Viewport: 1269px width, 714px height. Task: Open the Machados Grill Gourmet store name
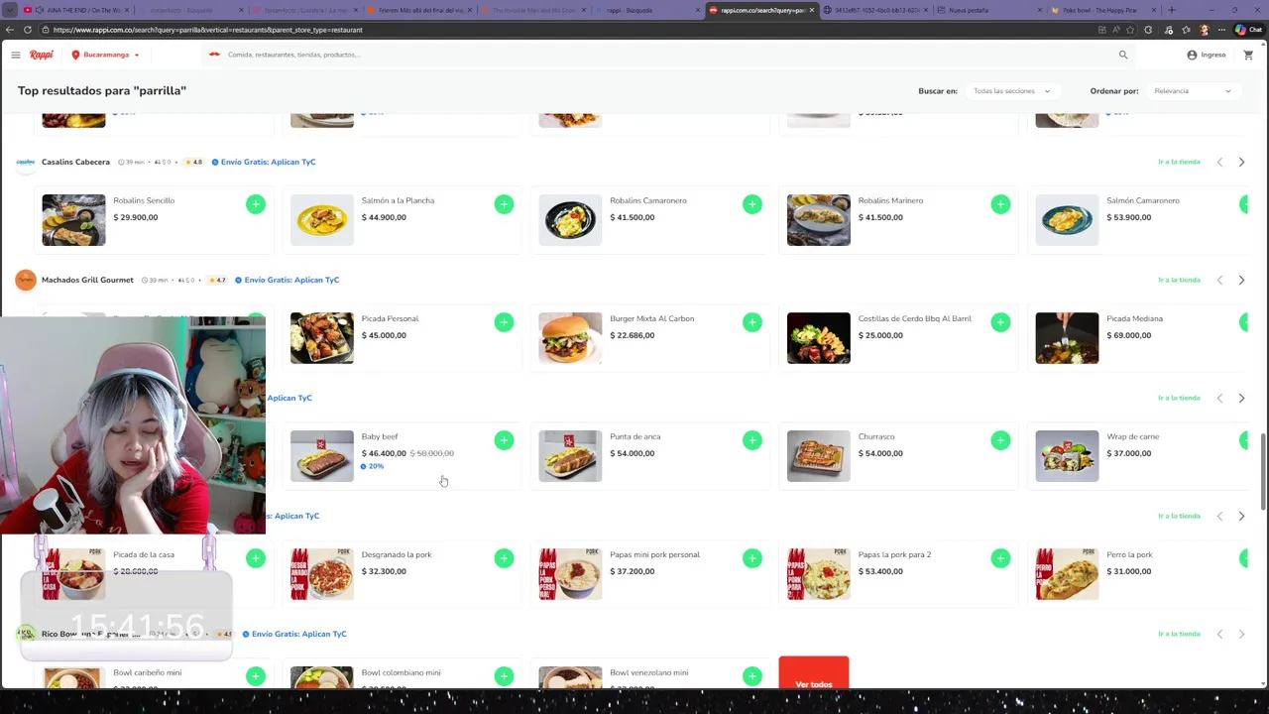click(87, 280)
